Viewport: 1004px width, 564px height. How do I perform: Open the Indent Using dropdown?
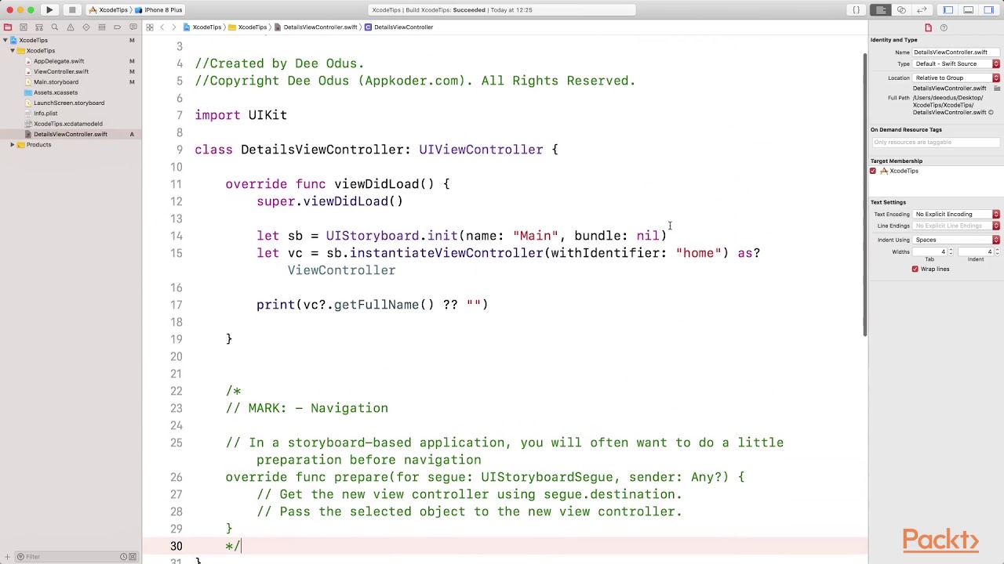[957, 240]
